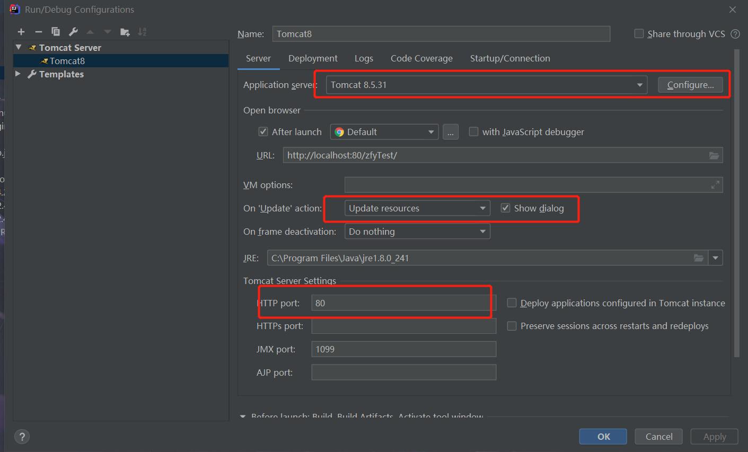
Task: Toggle Share through VCS checkbox
Action: pos(639,34)
